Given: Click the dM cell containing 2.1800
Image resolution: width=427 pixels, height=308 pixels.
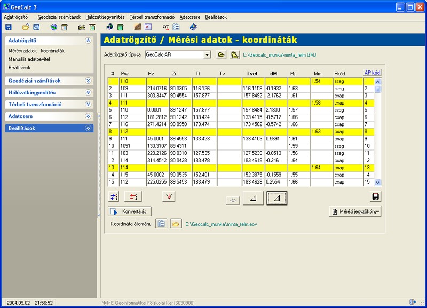Looking at the screenshot, I should pos(276,110).
